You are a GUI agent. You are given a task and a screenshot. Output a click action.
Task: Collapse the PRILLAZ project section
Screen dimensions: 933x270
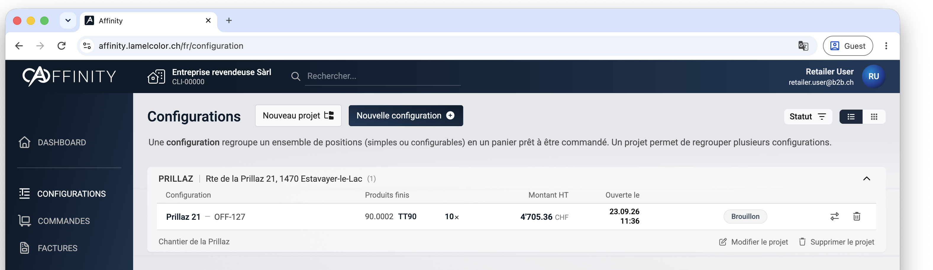(x=866, y=178)
